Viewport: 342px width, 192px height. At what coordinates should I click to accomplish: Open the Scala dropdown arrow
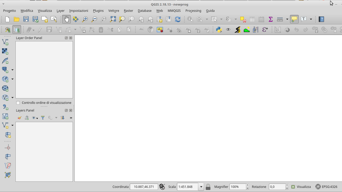tap(201, 187)
